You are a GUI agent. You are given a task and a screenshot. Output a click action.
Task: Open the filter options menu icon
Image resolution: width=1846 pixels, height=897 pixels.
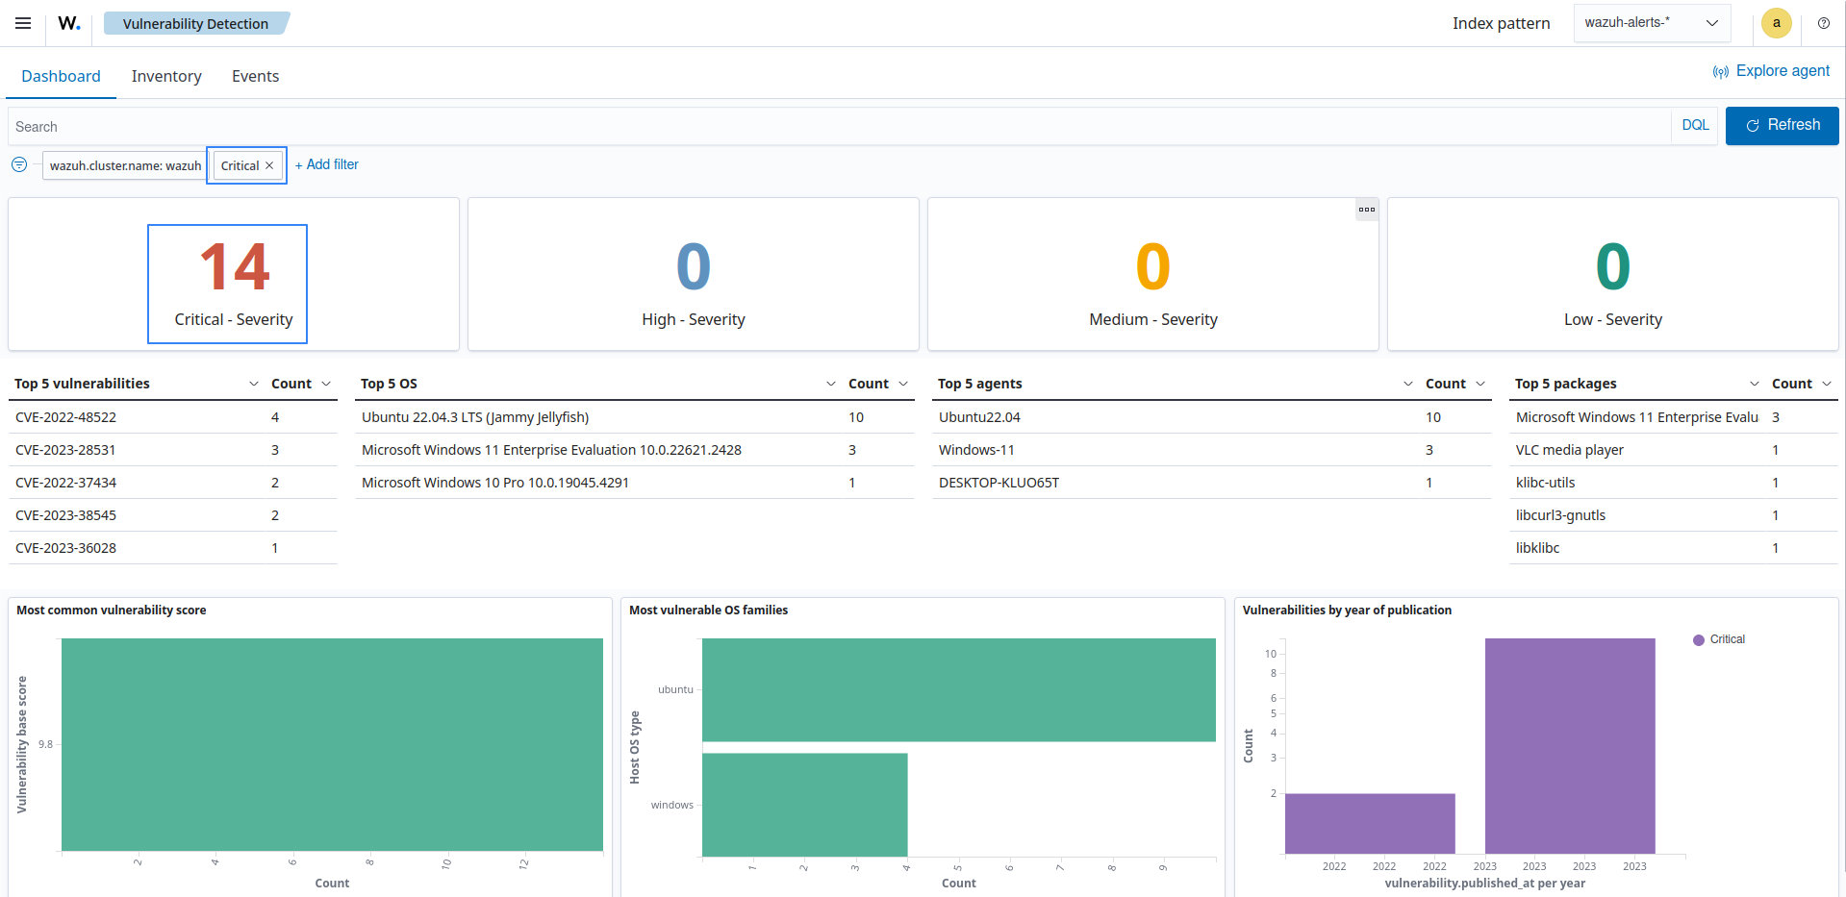tap(19, 164)
